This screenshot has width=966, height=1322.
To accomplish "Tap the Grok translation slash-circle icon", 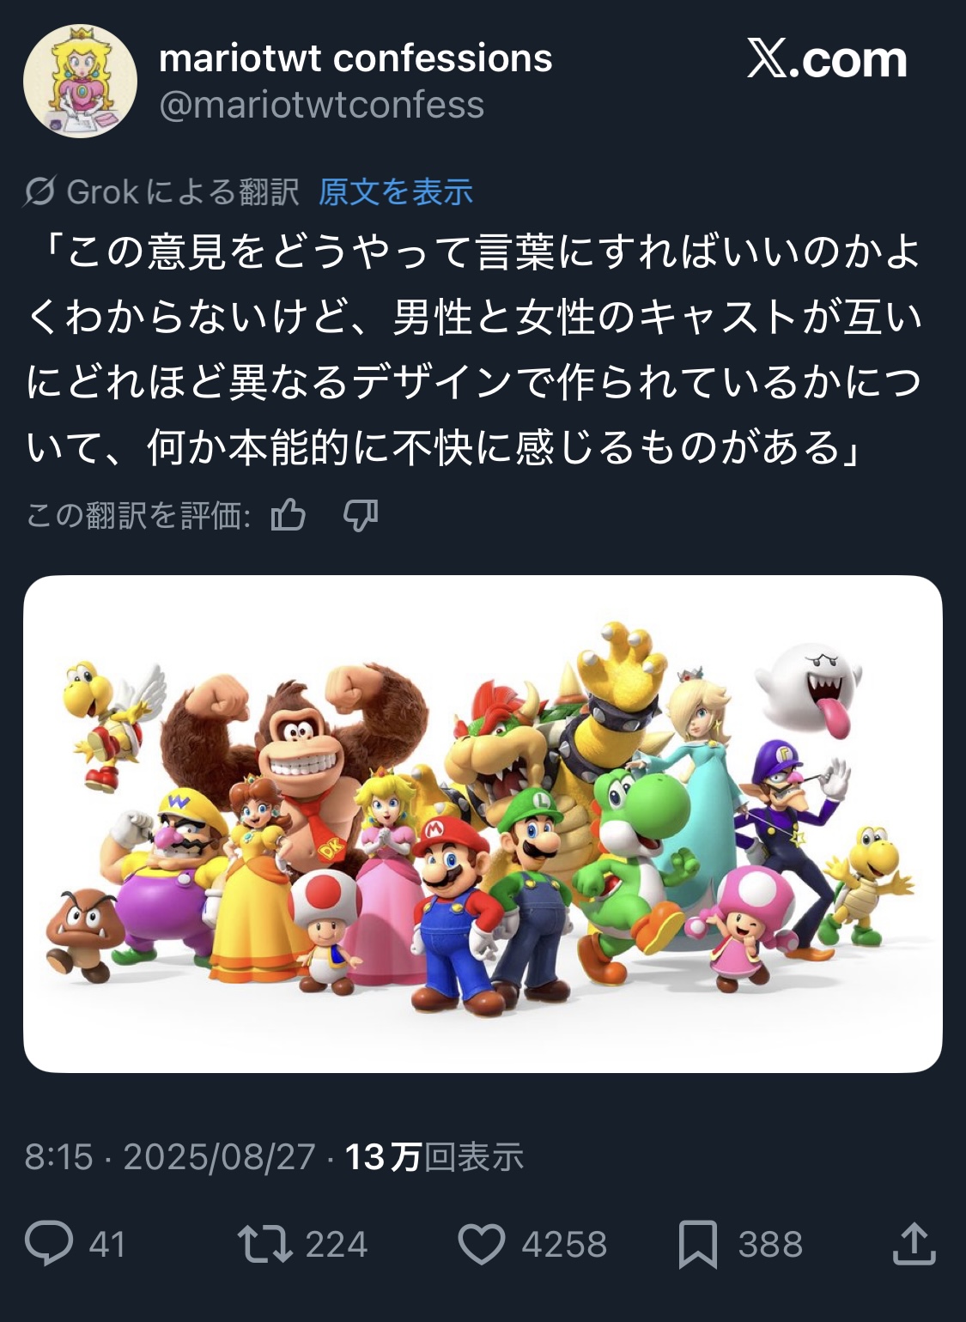I will [39, 191].
